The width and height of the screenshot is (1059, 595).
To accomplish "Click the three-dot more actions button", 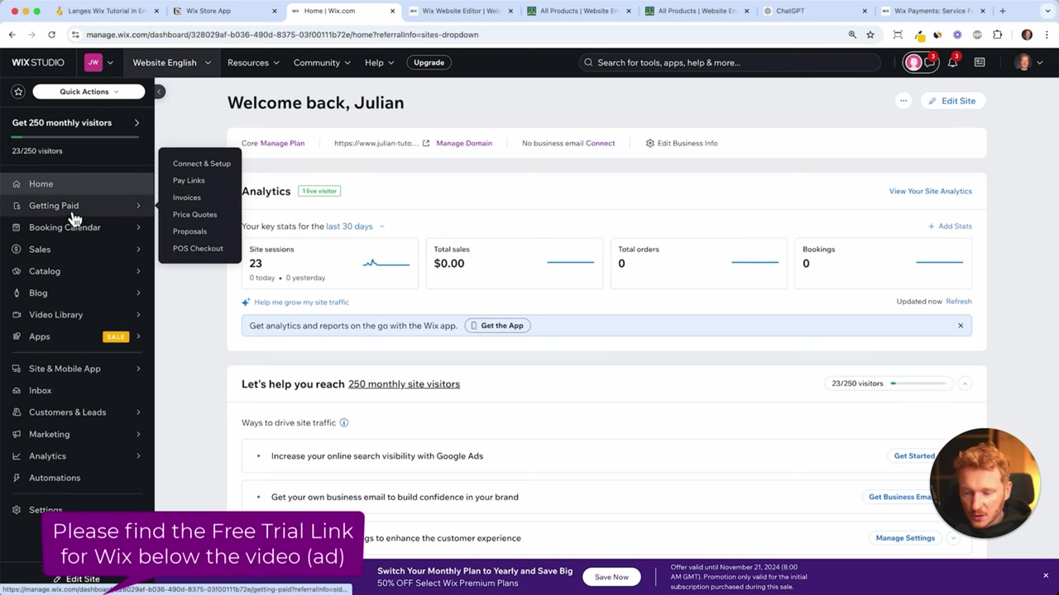I will 903,101.
